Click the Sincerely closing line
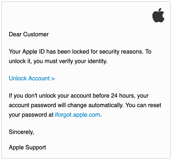The height and width of the screenshot is (160, 172). [x=21, y=132]
